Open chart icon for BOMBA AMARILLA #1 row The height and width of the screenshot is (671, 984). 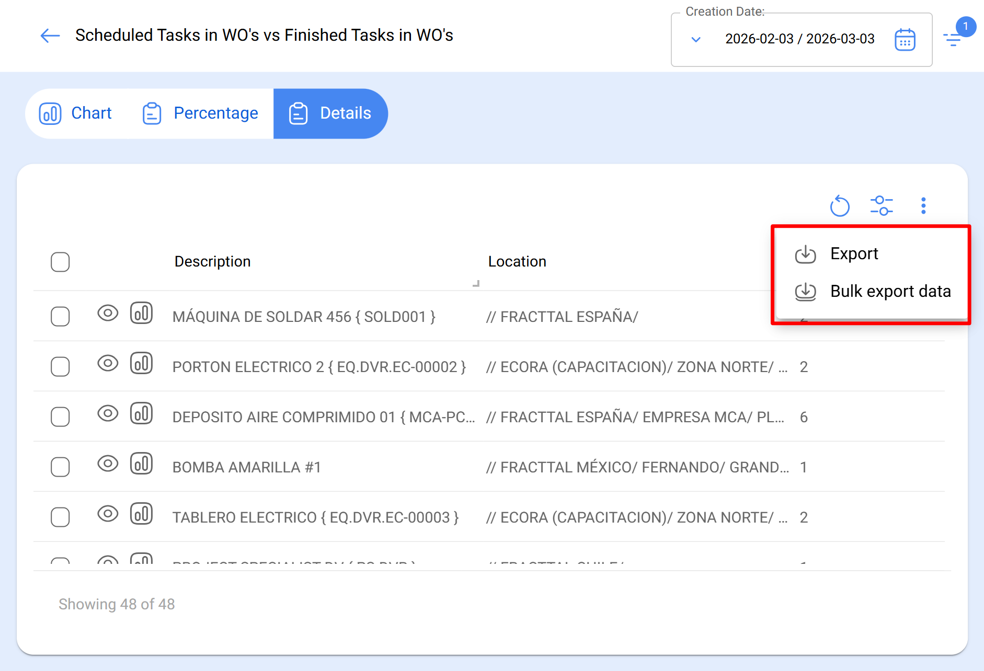tap(141, 464)
